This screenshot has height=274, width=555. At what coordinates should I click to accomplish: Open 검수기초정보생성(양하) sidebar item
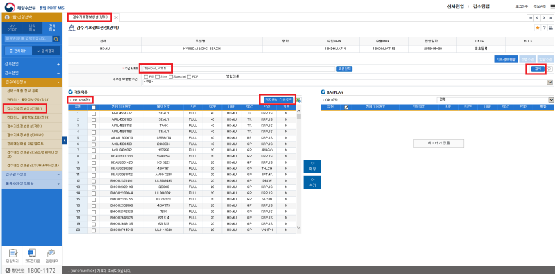(25, 108)
